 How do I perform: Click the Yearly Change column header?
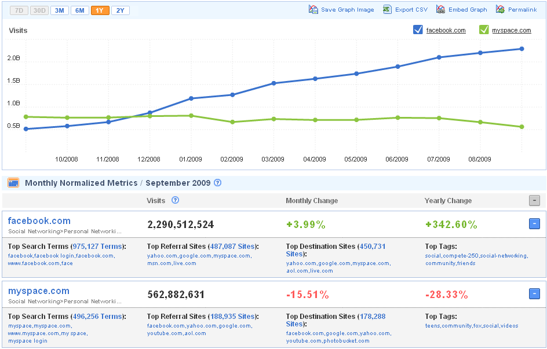click(448, 201)
